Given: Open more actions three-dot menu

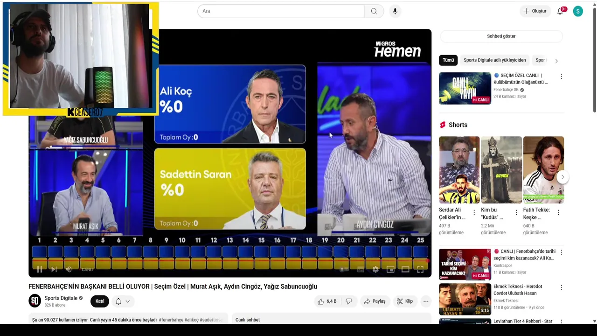Looking at the screenshot, I should 426,301.
